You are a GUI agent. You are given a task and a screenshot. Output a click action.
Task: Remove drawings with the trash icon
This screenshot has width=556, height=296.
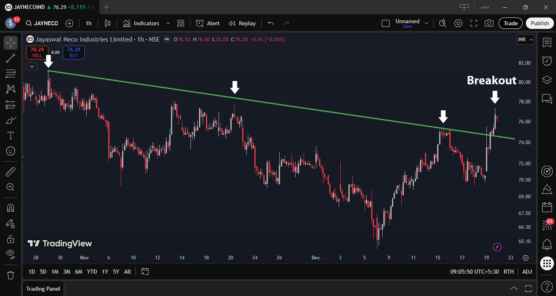coord(11,275)
